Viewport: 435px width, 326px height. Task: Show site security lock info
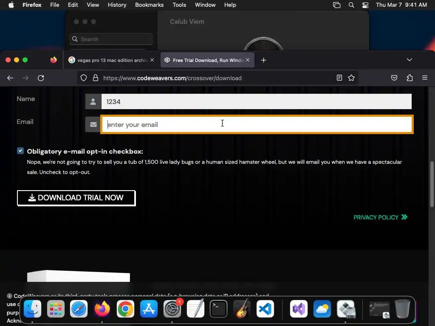point(96,78)
